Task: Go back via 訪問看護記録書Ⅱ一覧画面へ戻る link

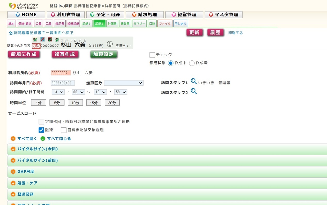Action: click(x=41, y=33)
